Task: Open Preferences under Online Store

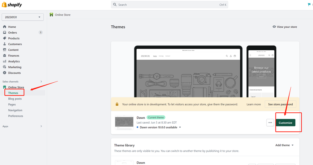Action: 16,116
